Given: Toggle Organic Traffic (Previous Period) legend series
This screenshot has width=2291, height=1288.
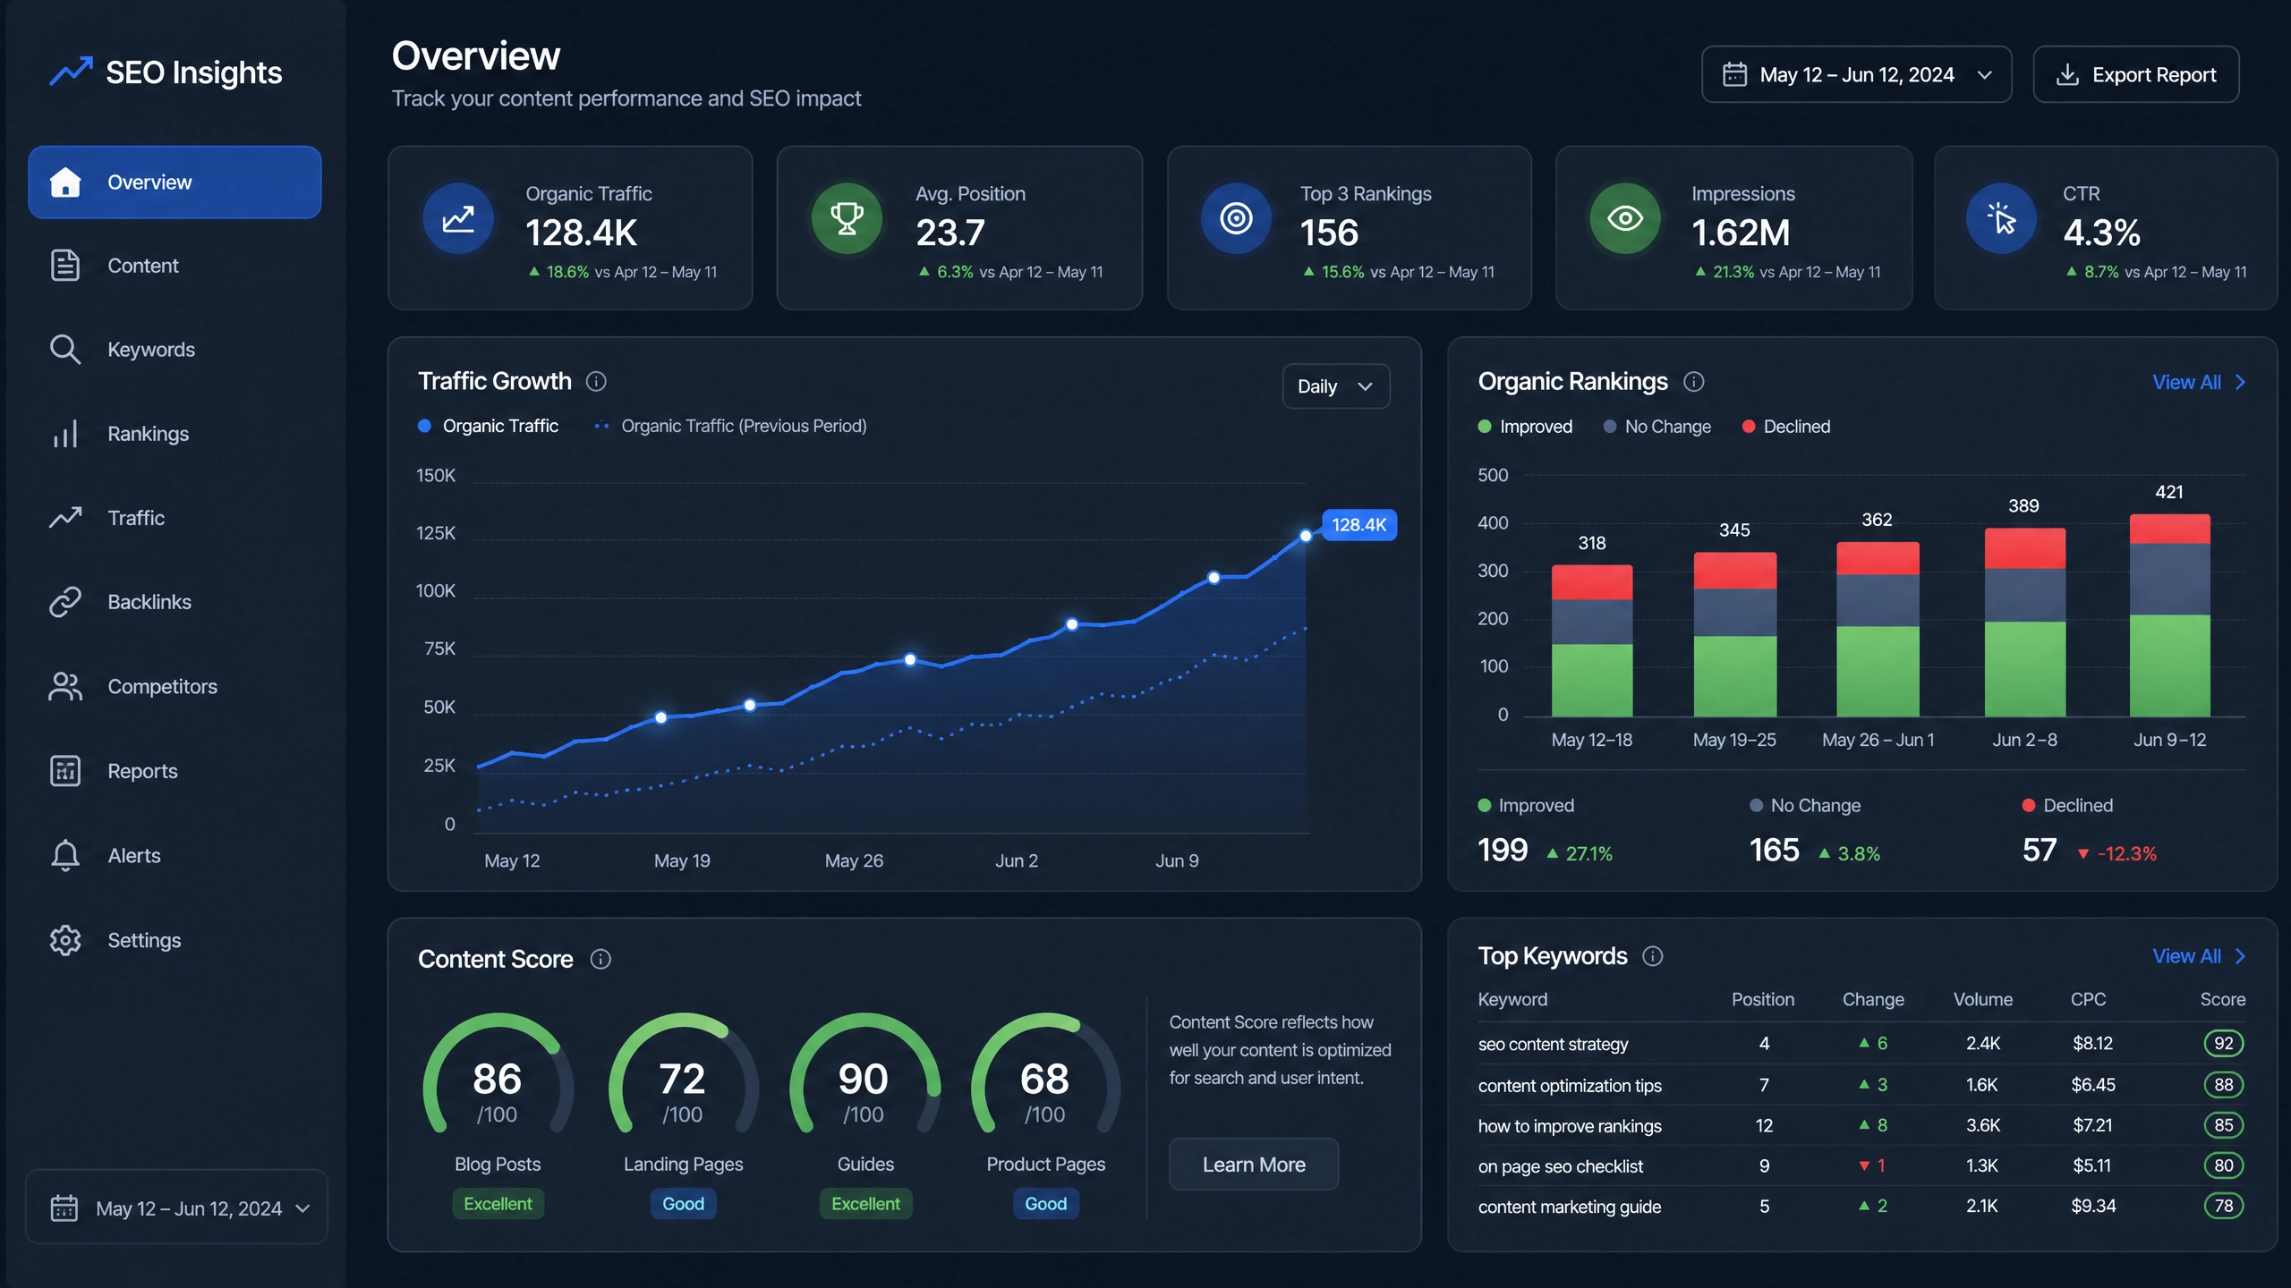Looking at the screenshot, I should 730,427.
